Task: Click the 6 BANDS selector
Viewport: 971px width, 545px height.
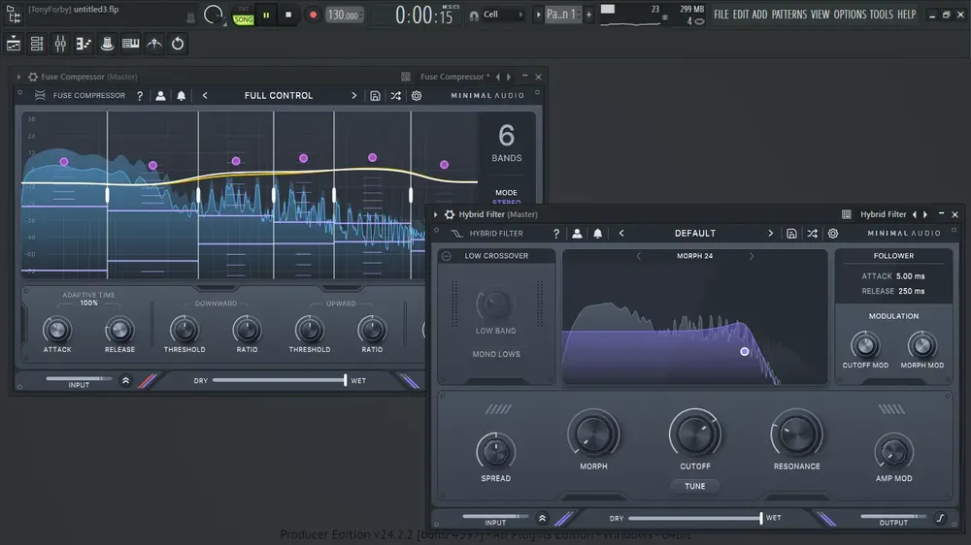Action: click(x=507, y=143)
